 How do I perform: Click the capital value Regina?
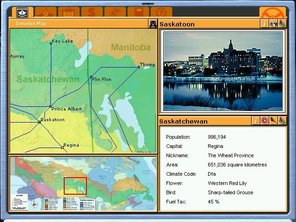216,146
